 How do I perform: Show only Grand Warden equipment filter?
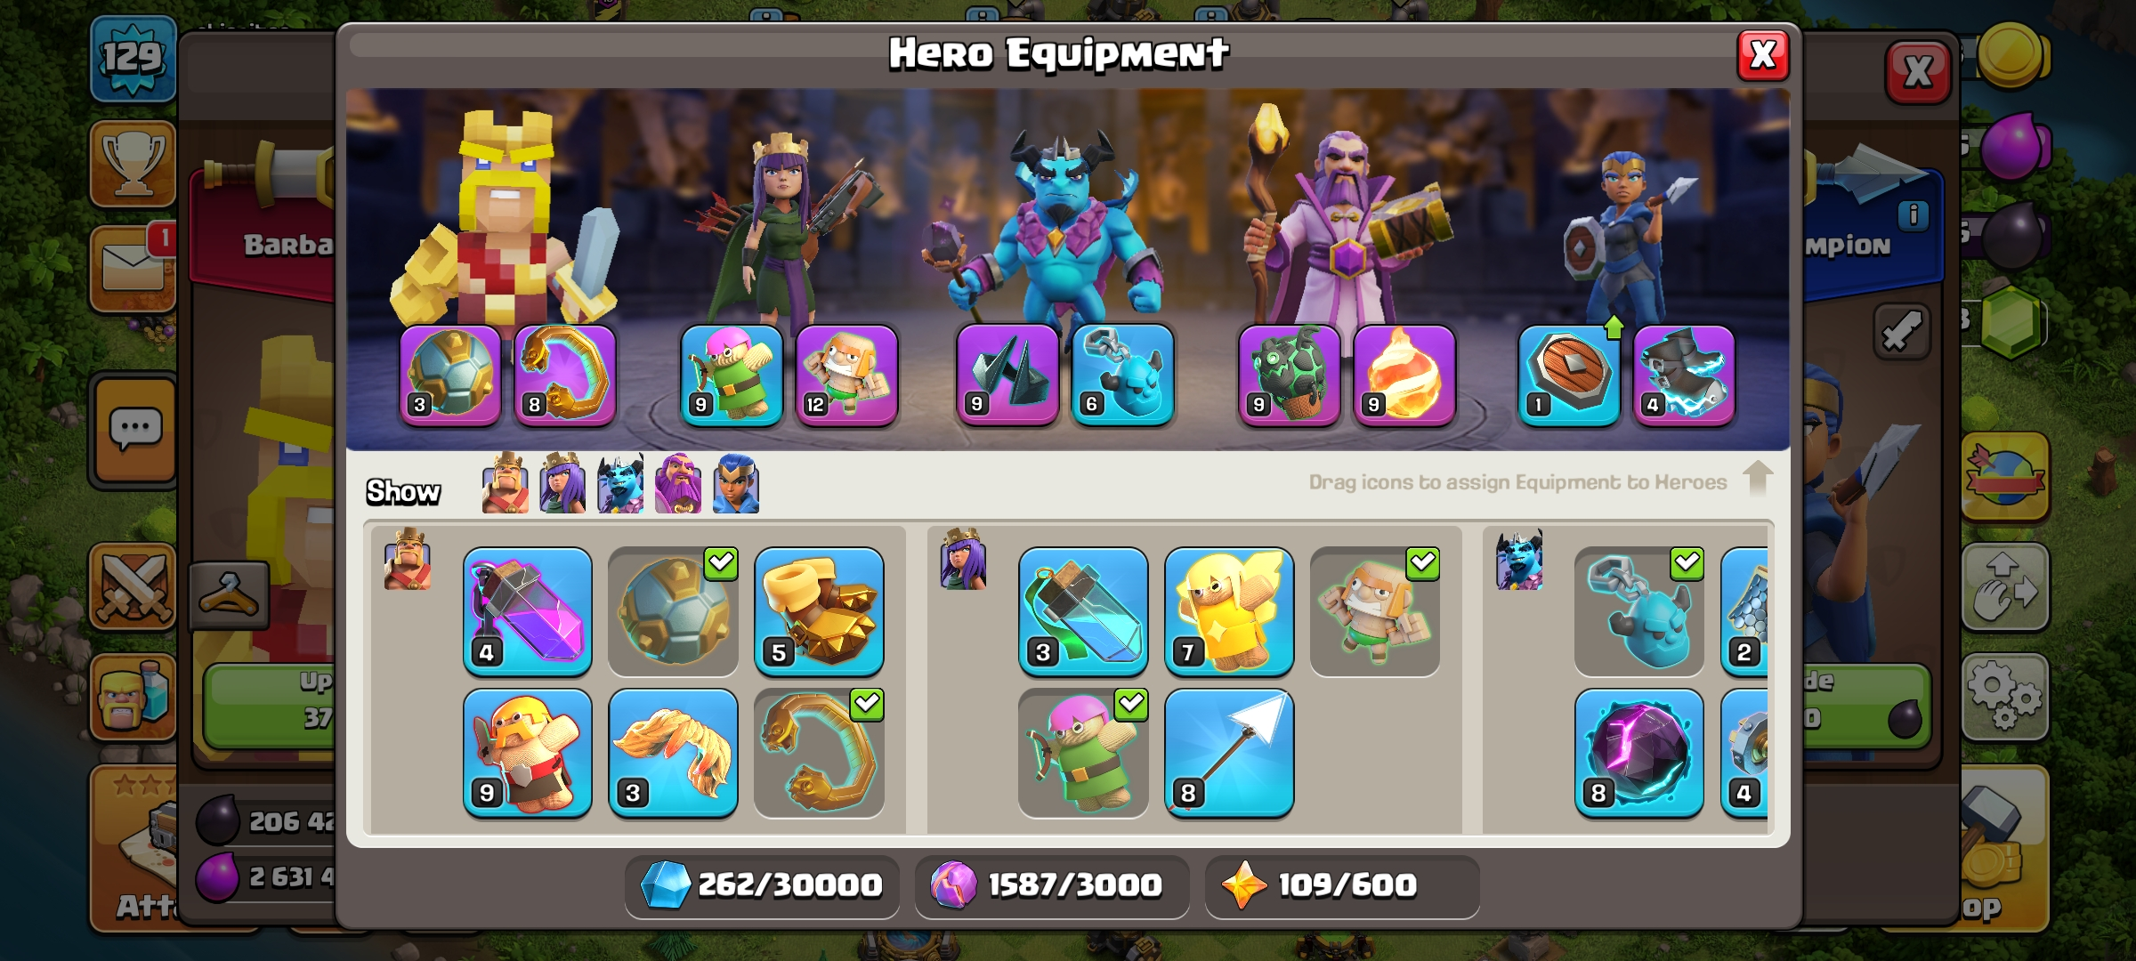(678, 483)
